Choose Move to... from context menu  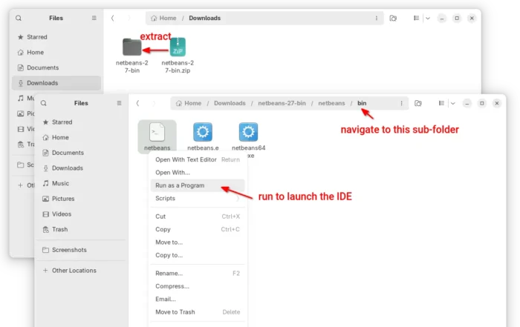tap(198, 242)
